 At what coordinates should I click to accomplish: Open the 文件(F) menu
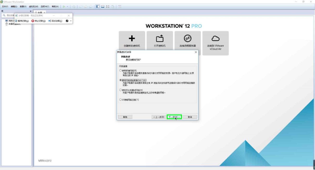[x=5, y=7]
